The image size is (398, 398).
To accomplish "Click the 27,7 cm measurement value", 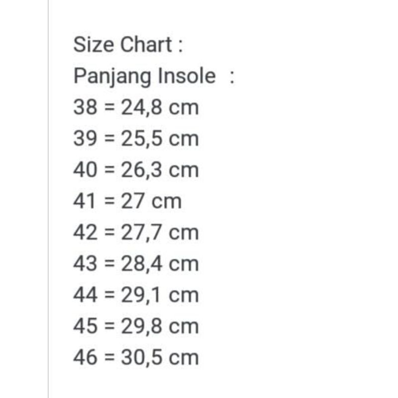I will click(160, 233).
